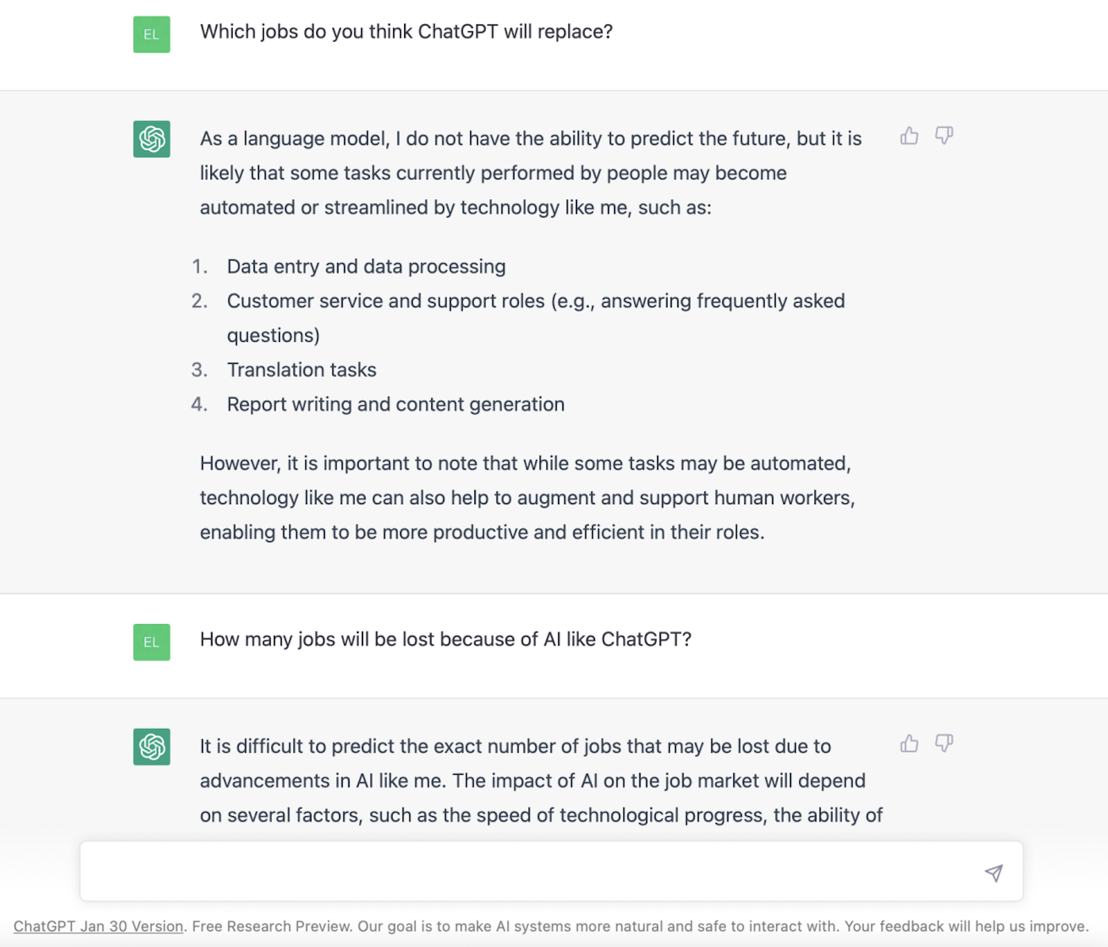The width and height of the screenshot is (1108, 947).
Task: Click "Report writing and content generation" item
Action: point(395,405)
